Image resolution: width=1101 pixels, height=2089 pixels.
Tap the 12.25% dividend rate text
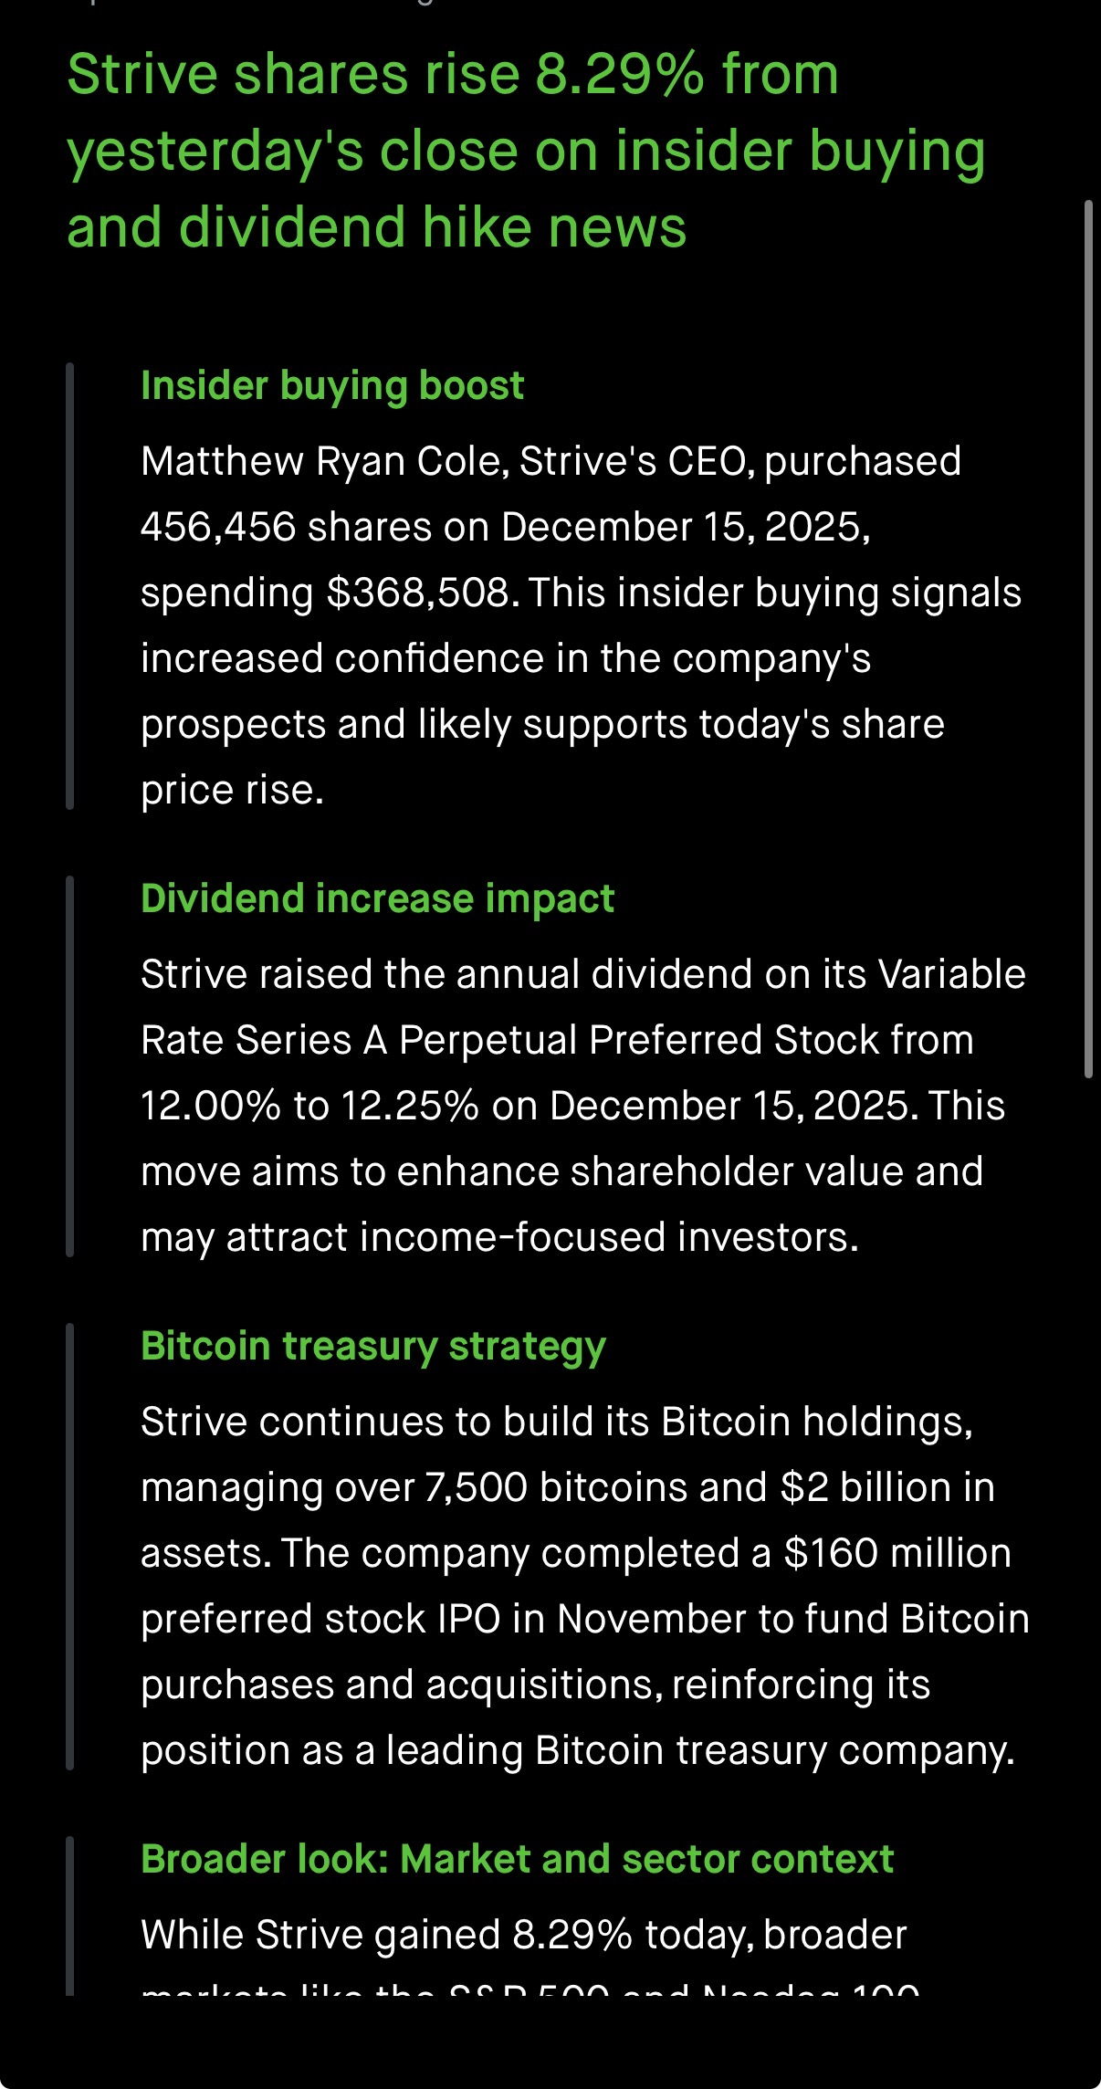(410, 1106)
